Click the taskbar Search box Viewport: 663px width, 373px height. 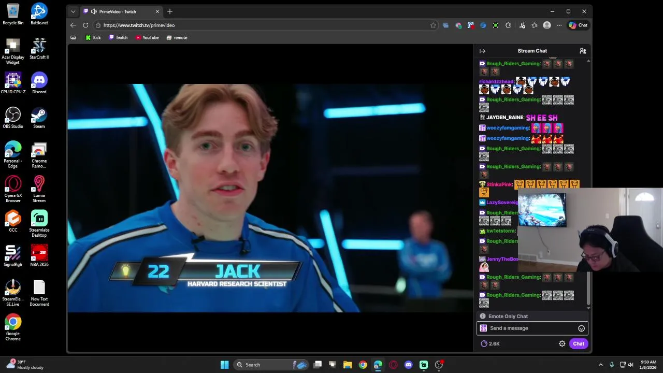click(271, 365)
